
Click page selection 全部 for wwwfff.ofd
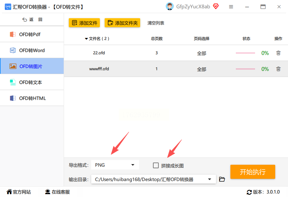[202, 69]
